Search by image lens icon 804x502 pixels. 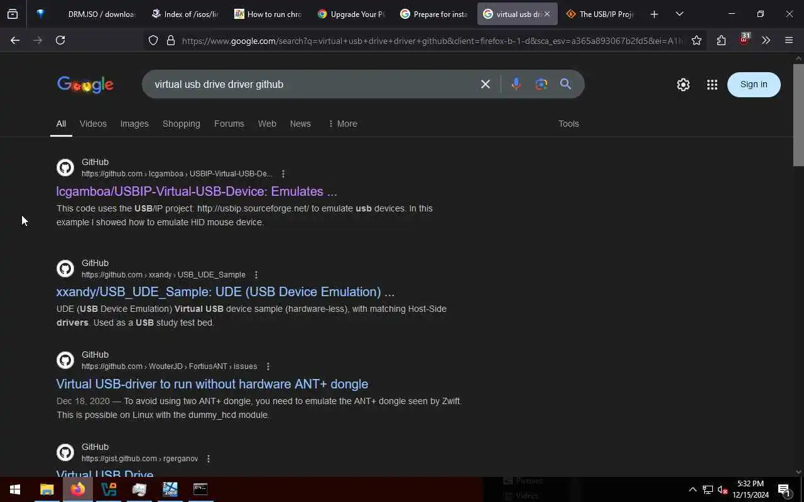coord(541,84)
